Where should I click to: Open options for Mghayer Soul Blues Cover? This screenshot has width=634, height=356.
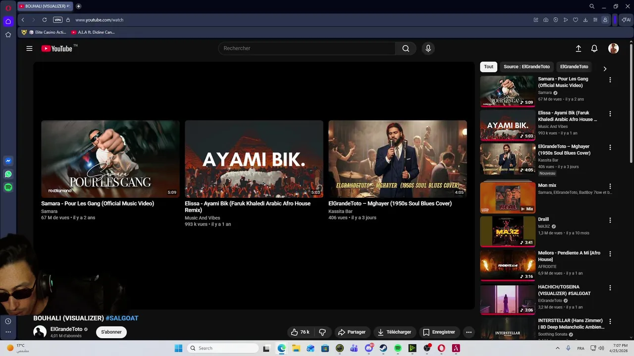pos(610,147)
